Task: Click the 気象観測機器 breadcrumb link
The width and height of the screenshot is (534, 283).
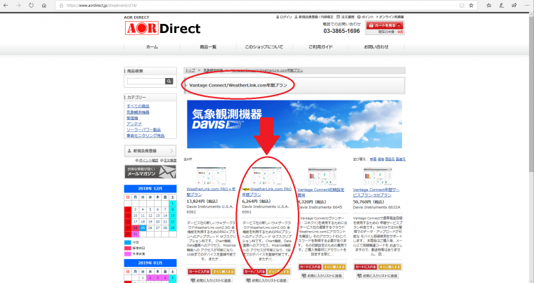Action: click(213, 70)
